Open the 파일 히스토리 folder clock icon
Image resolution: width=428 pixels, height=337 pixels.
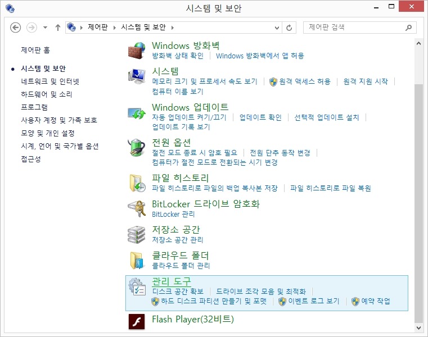(137, 183)
